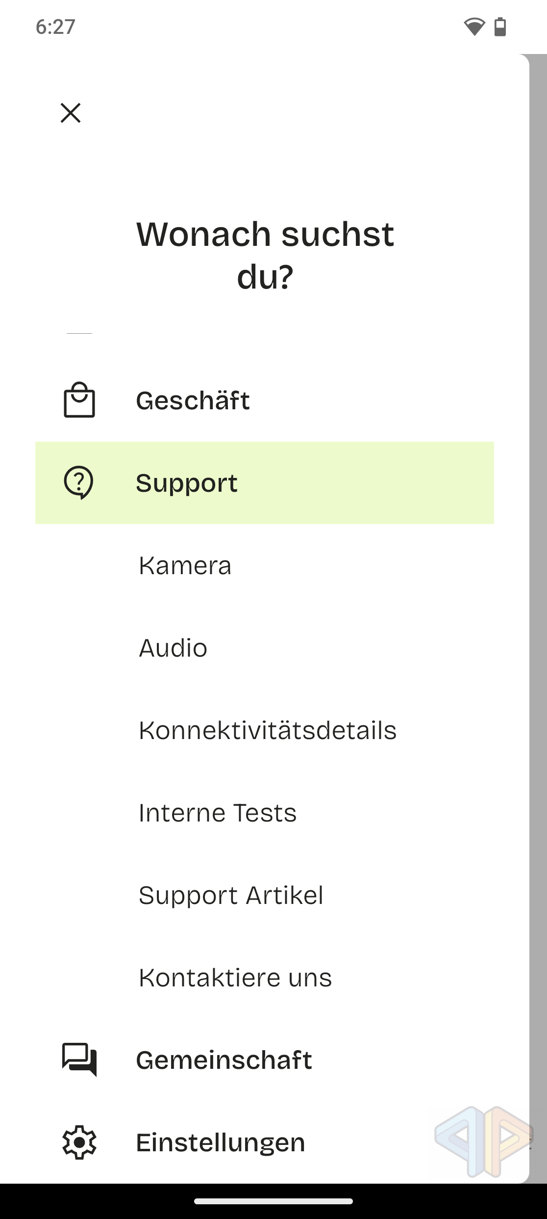The width and height of the screenshot is (547, 1219).
Task: Open the Gemeinschaft label entry
Action: (x=224, y=1060)
